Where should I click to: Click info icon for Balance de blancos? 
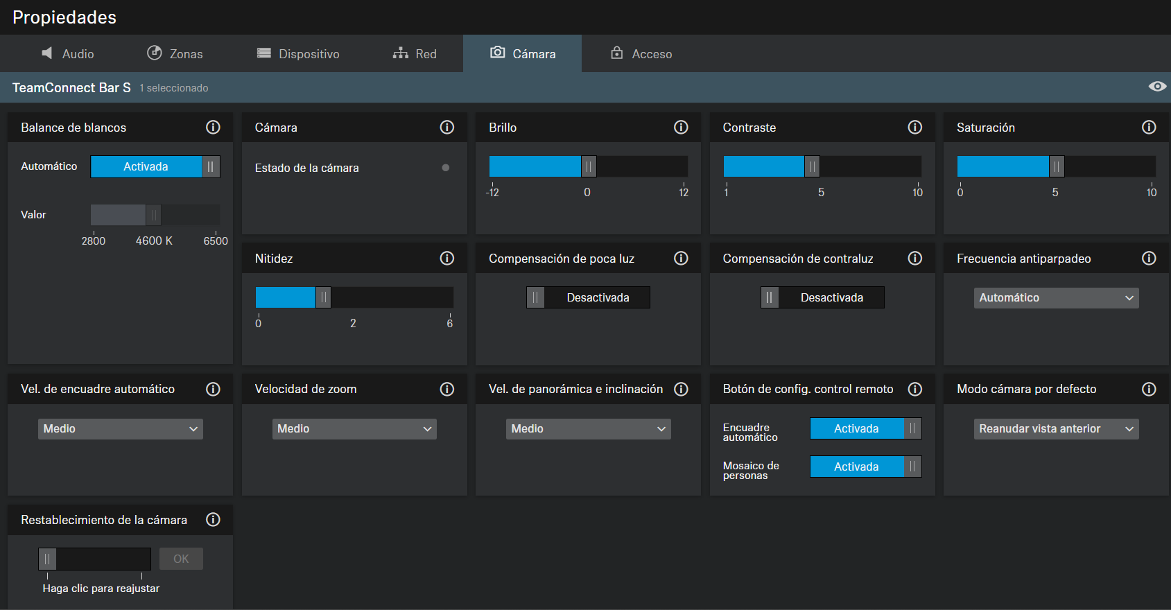(x=213, y=128)
